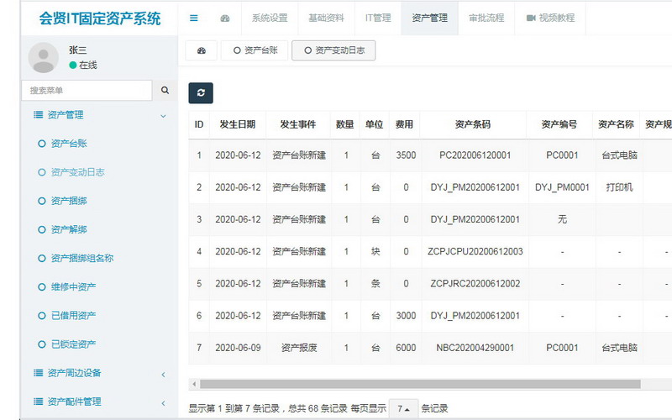672x420 pixels.
Task: Click the 搜索菜单 search input field
Action: [x=87, y=90]
